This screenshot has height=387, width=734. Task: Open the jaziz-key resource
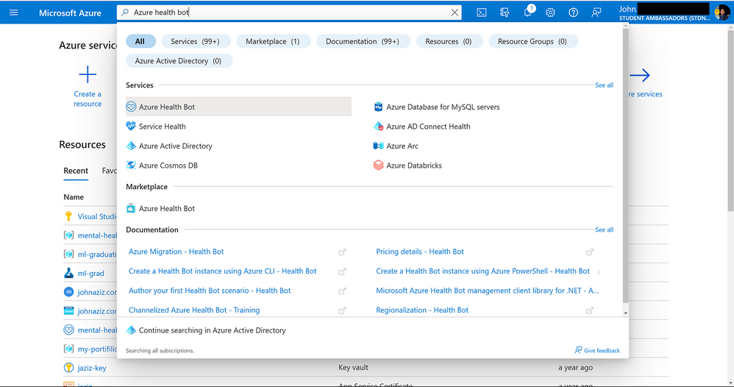[x=92, y=368]
